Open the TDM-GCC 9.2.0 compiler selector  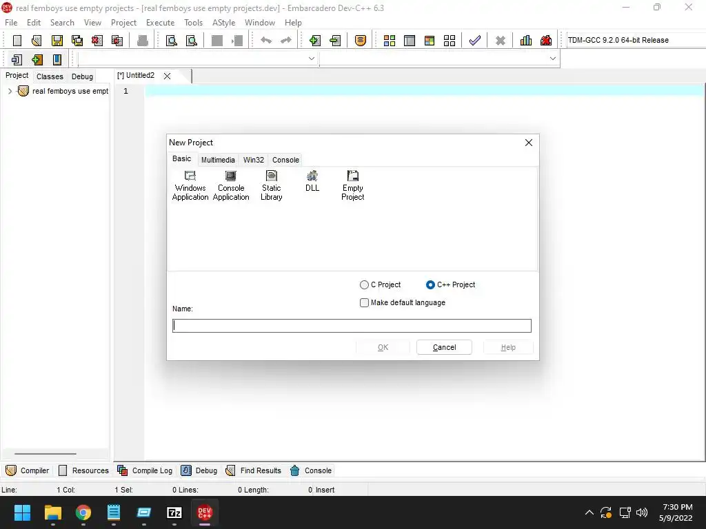635,40
